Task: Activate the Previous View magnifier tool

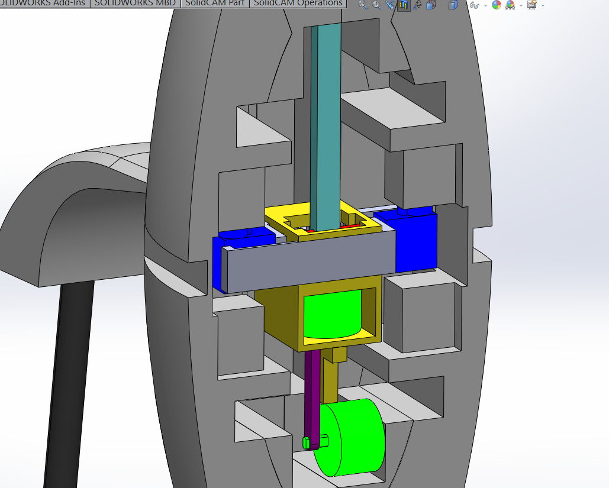Action: [x=391, y=5]
